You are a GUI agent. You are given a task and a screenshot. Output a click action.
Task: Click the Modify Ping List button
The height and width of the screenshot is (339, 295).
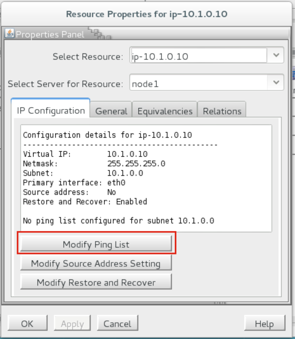click(x=96, y=245)
